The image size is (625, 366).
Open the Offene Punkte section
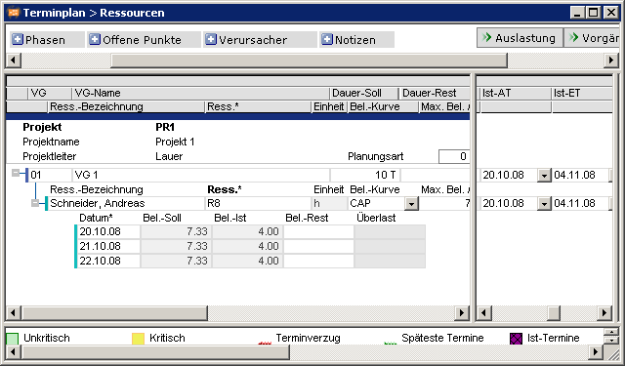[x=144, y=40]
